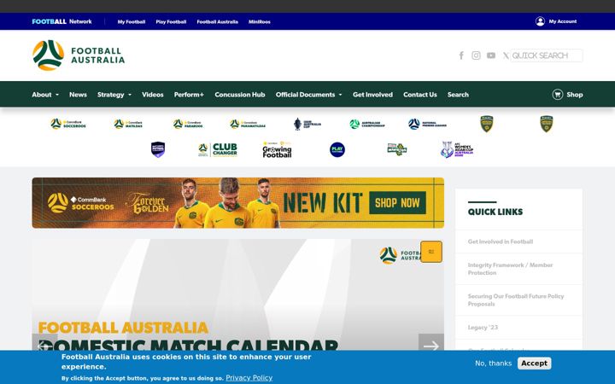Open Football Australia in top bar
The width and height of the screenshot is (615, 384).
217,22
